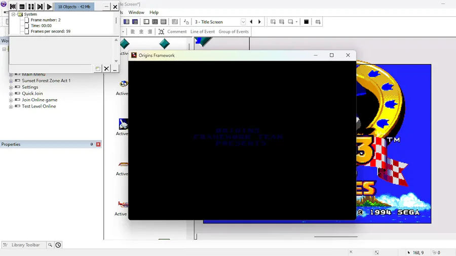Expand Join Online game frame node
Image resolution: width=456 pixels, height=256 pixels.
[x=11, y=100]
